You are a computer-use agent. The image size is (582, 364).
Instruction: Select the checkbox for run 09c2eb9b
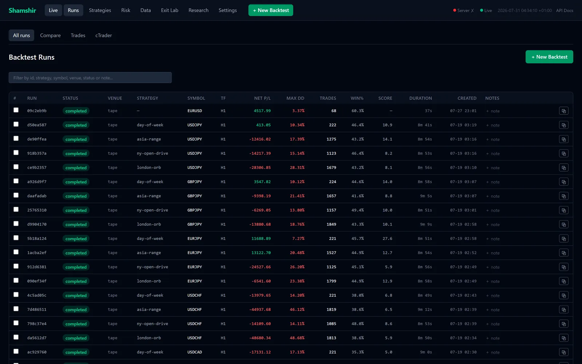pos(16,110)
